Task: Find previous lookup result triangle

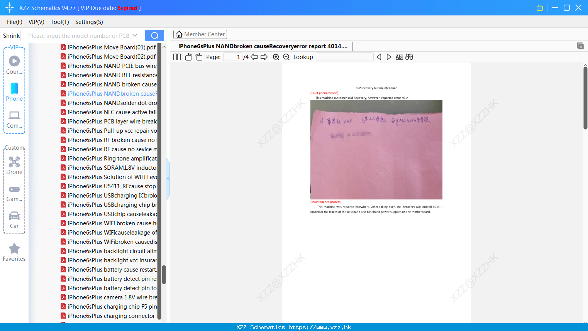Action: [x=379, y=57]
